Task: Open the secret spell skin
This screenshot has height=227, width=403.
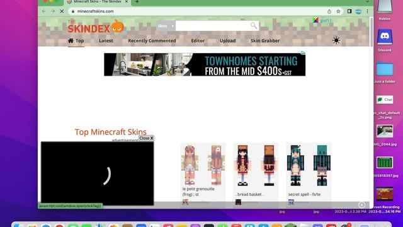Action: click(309, 165)
